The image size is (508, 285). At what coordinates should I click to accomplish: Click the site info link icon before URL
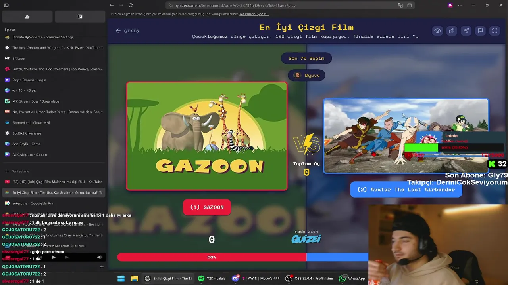[x=171, y=5]
